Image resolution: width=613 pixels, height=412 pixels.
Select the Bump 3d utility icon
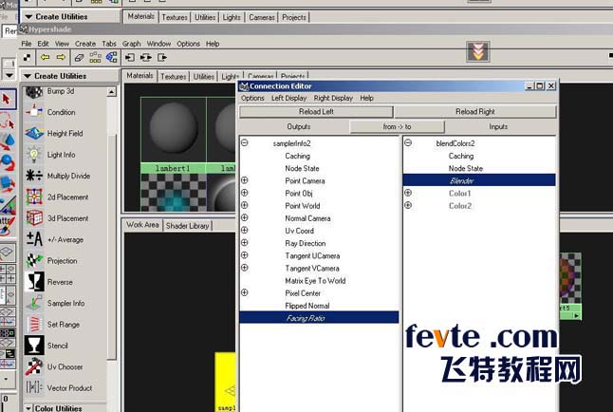pos(34,92)
